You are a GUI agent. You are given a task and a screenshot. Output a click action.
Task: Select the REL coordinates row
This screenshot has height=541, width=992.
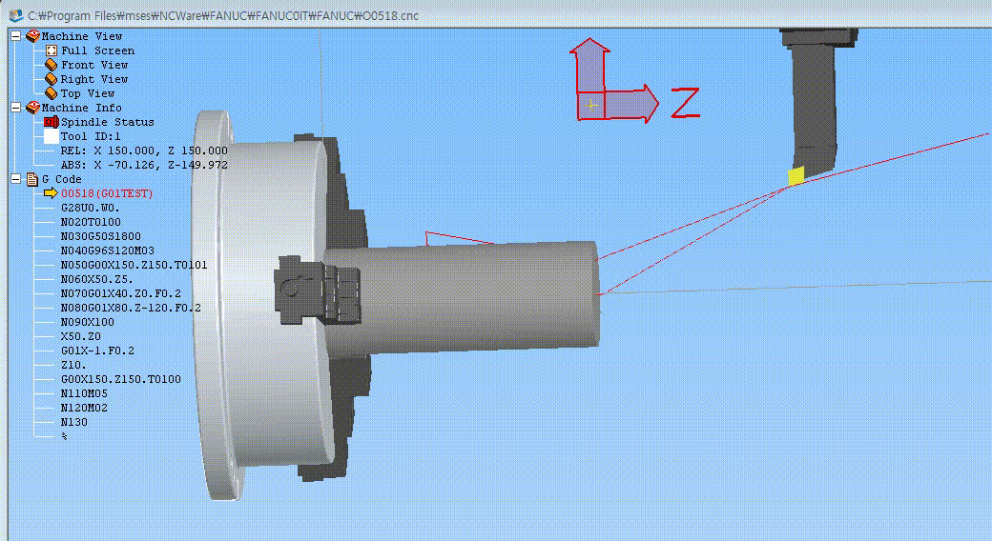click(x=144, y=150)
